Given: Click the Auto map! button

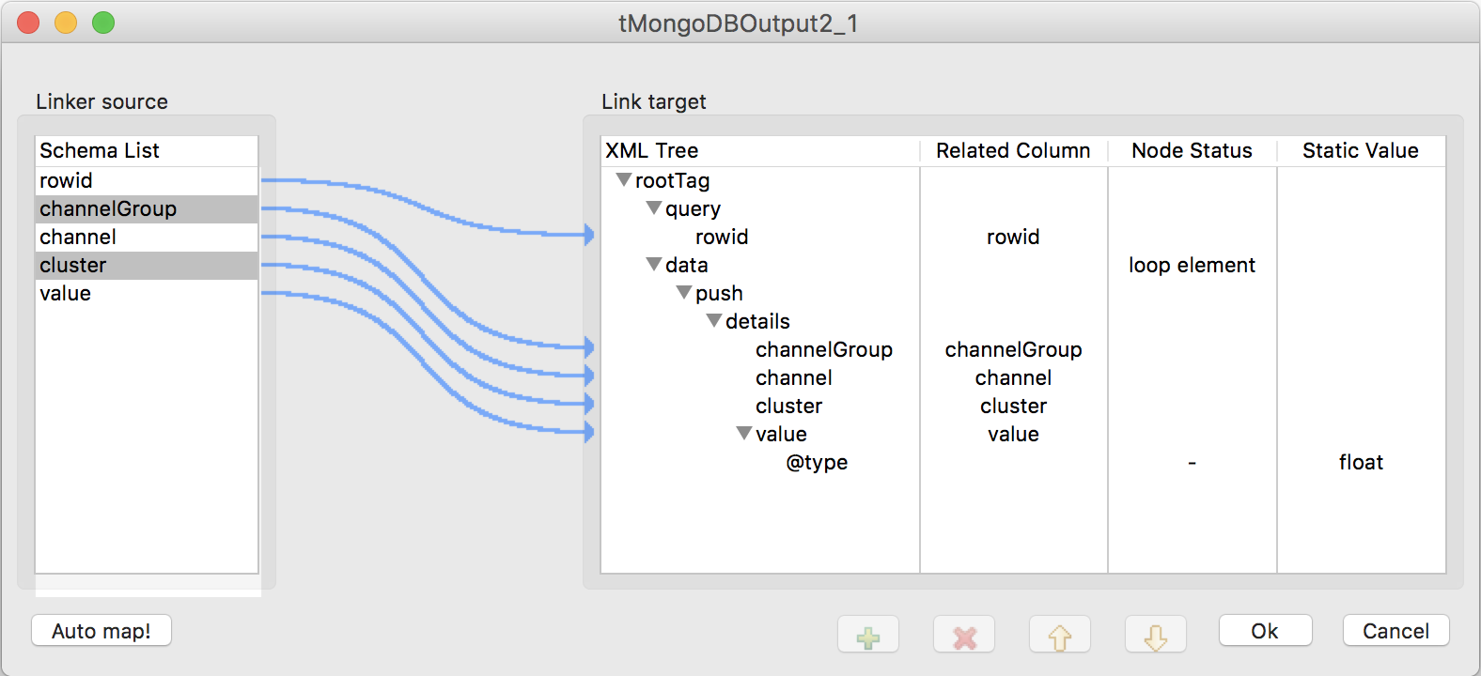Looking at the screenshot, I should (x=101, y=631).
